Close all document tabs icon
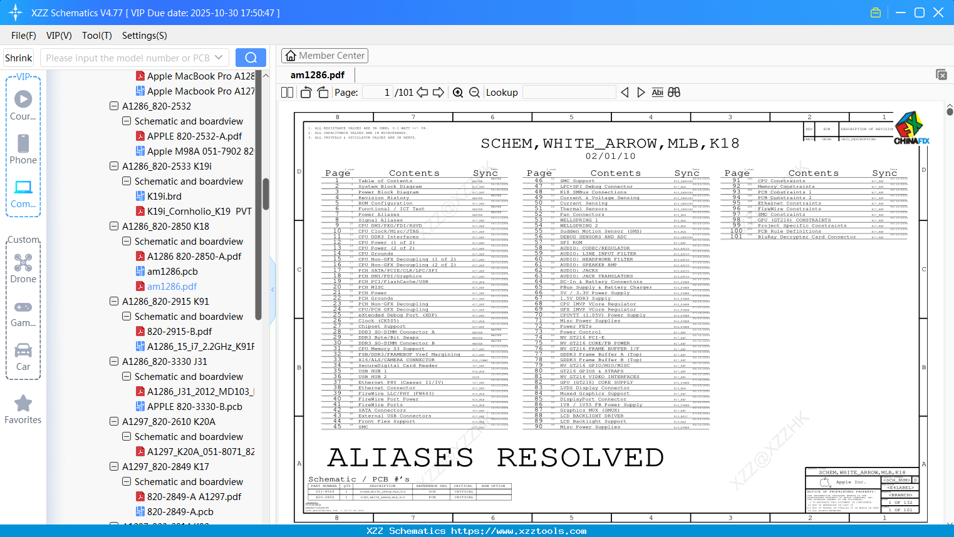Viewport: 954px width, 537px height. coord(941,74)
